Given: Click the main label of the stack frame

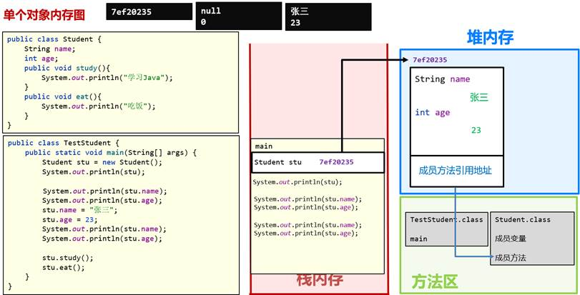Looking at the screenshot, I should pos(264,146).
